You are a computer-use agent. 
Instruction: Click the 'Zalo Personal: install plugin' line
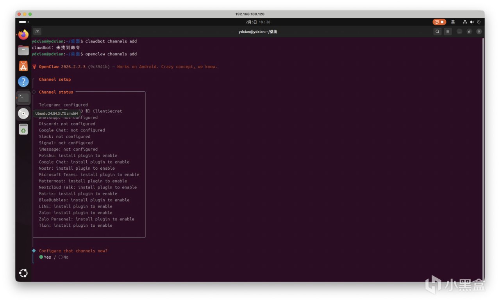point(87,219)
